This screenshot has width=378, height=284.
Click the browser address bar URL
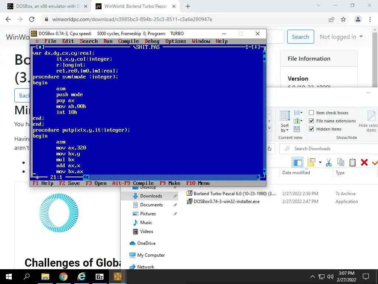[132, 19]
